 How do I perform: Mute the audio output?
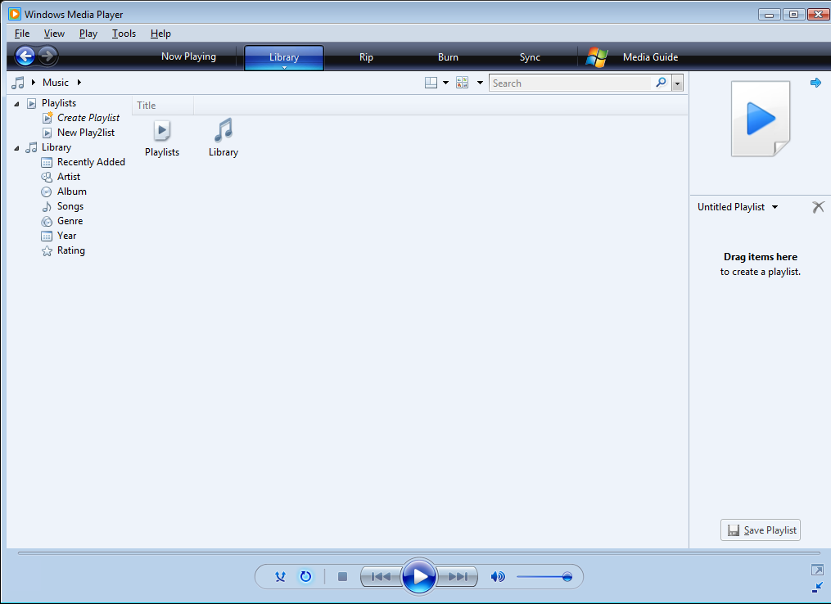tap(498, 577)
